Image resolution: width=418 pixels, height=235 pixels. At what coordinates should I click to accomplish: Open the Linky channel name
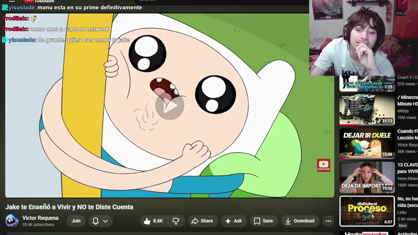(x=402, y=212)
